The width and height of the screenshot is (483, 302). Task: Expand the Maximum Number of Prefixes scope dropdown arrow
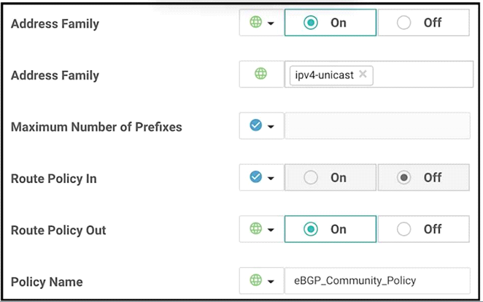click(x=271, y=126)
